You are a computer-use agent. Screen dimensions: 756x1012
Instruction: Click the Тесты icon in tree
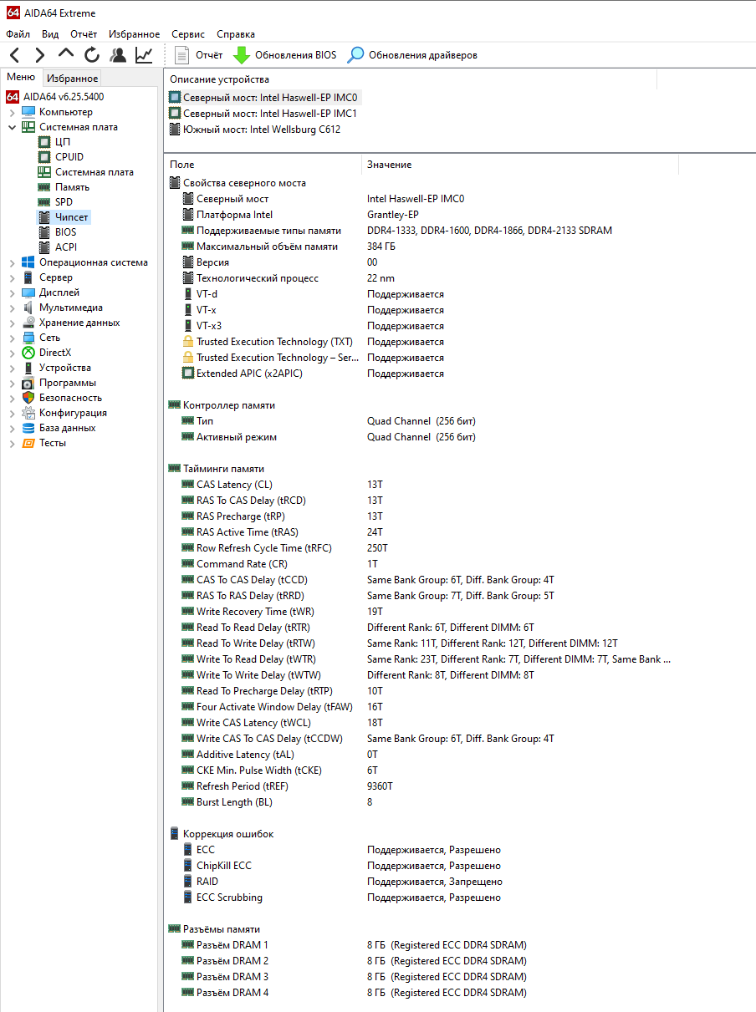[x=28, y=443]
